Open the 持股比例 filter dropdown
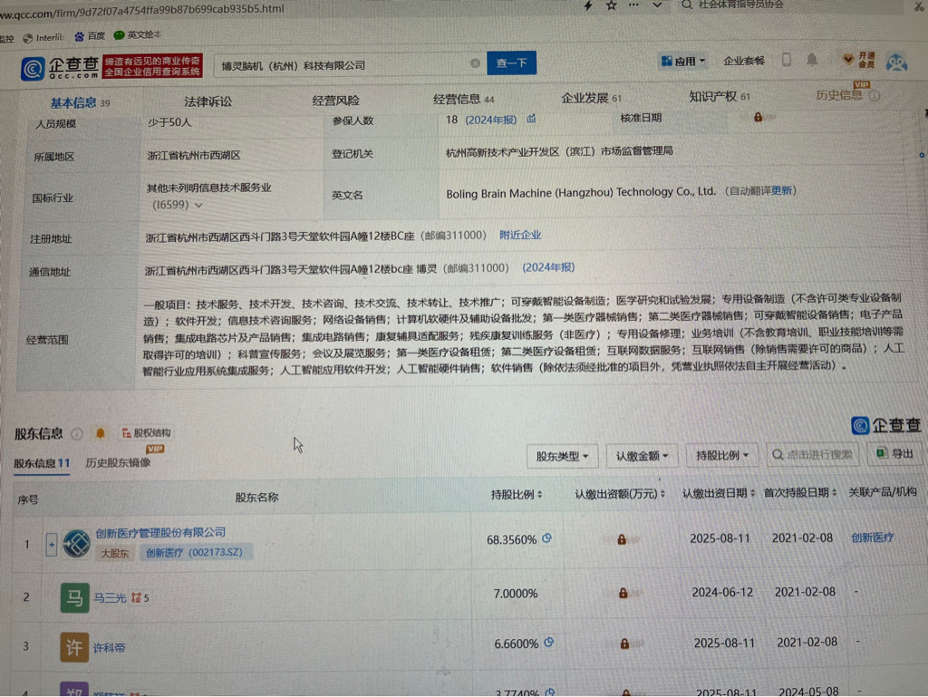This screenshot has width=928, height=697. pyautogui.click(x=721, y=455)
